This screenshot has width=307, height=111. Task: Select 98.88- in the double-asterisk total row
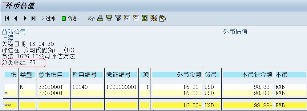248,105
